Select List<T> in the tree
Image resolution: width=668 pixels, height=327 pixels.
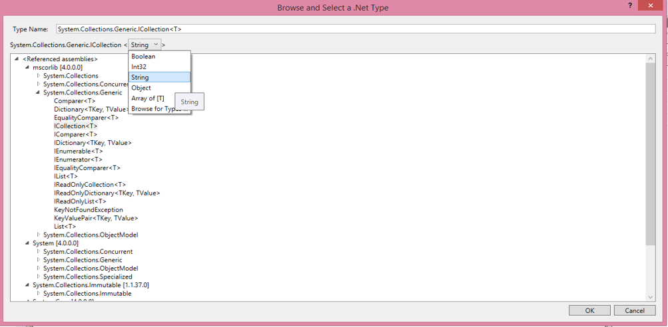[65, 227]
